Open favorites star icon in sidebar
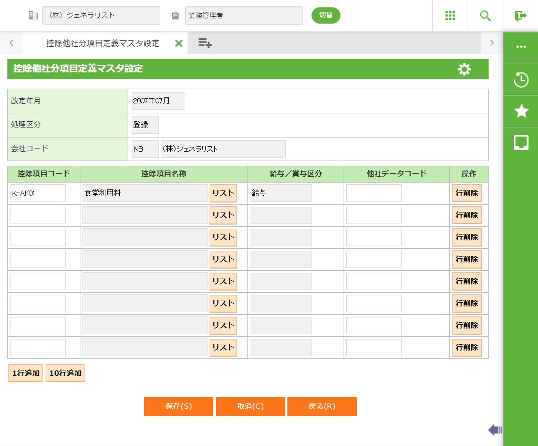 coord(521,111)
